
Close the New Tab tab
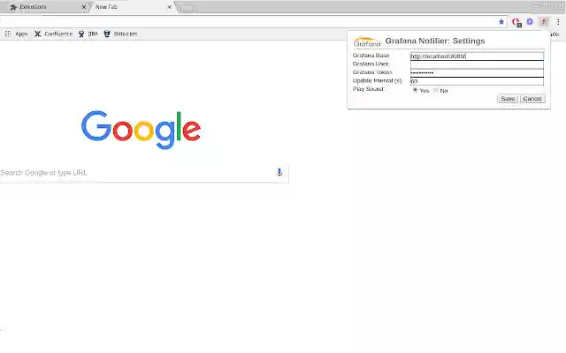(169, 7)
